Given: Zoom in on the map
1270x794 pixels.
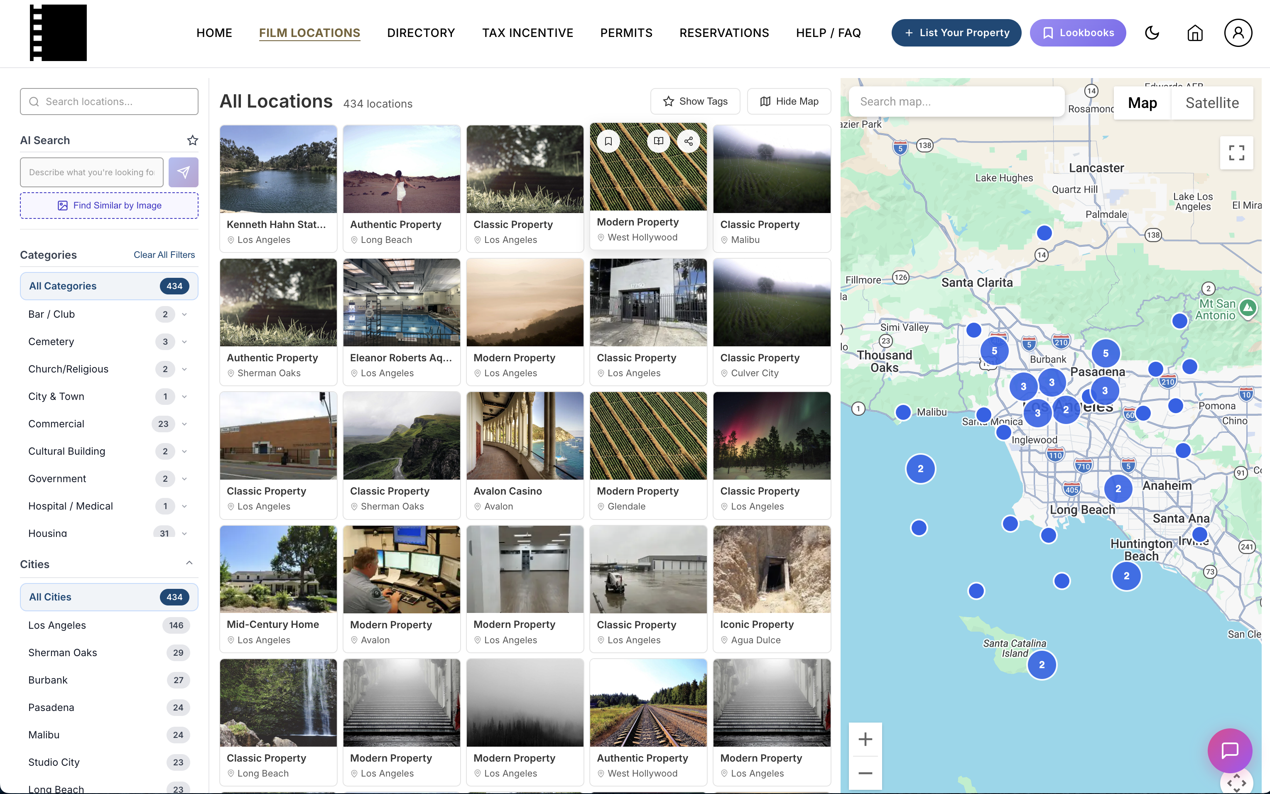Looking at the screenshot, I should tap(865, 739).
